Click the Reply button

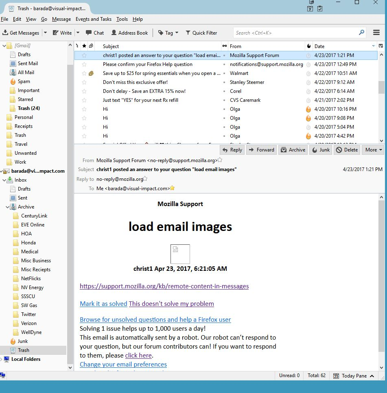tap(232, 150)
